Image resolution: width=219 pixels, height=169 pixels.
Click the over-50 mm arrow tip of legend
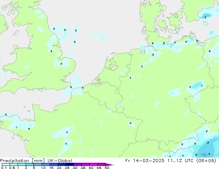(x=109, y=165)
